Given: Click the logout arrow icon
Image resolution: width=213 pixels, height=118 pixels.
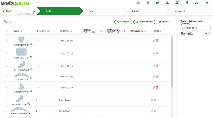Looking at the screenshot, I should (207, 3).
